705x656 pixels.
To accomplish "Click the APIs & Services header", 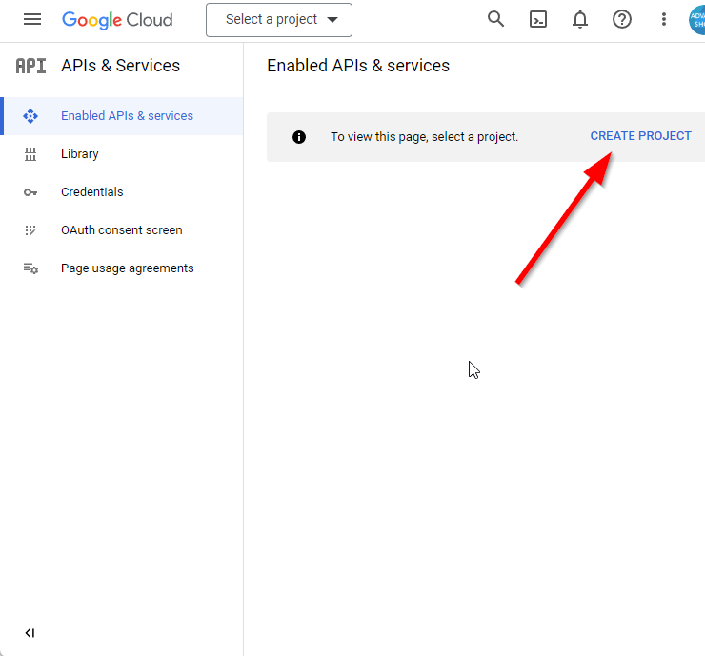I will (120, 66).
